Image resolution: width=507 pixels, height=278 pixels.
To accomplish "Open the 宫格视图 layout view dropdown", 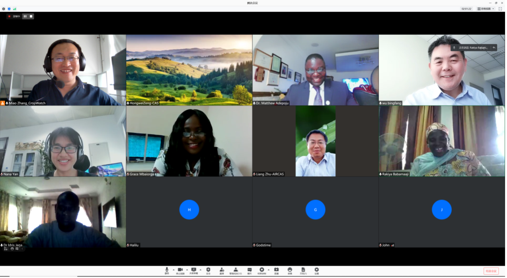I will pyautogui.click(x=486, y=8).
